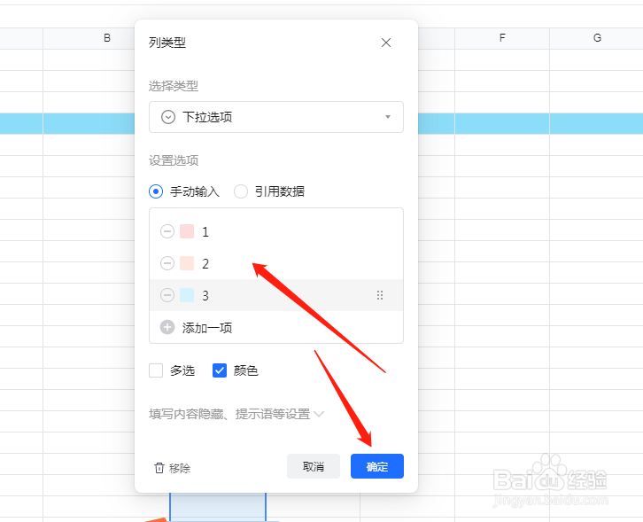Remove option 1 with its minus icon
The width and height of the screenshot is (643, 522).
[167, 231]
